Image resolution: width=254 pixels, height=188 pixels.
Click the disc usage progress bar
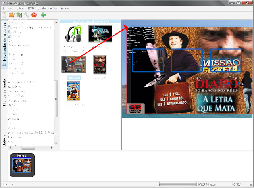click(178, 184)
